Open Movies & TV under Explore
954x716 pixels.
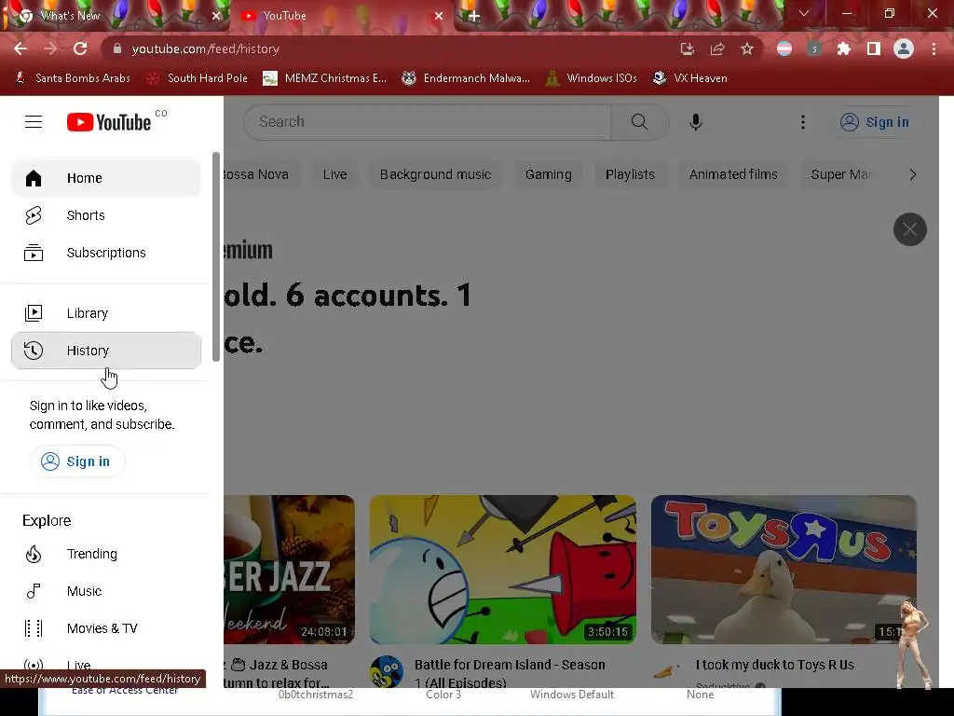106,628
